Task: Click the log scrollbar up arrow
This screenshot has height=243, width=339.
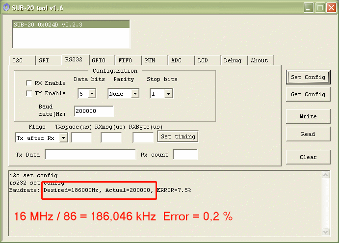Action: pos(325,175)
